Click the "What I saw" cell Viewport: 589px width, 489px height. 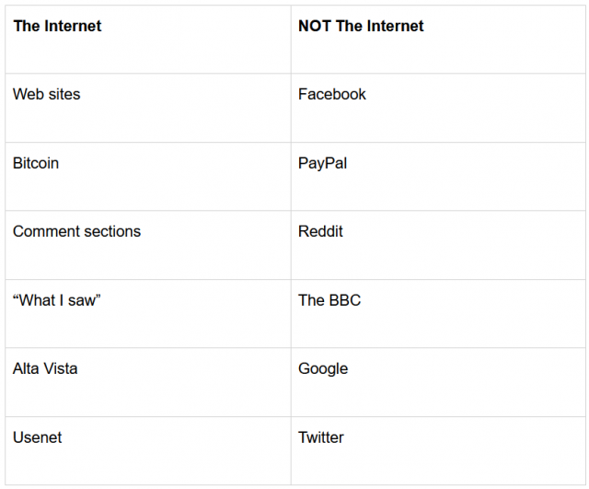pos(56,300)
